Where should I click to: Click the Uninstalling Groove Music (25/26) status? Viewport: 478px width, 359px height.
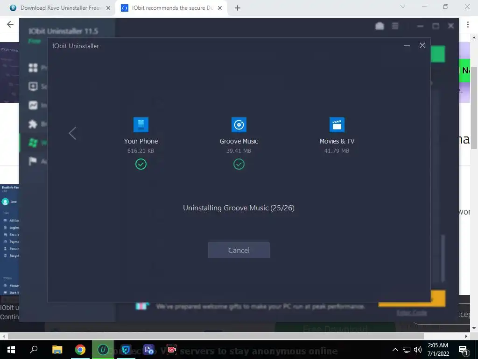pos(239,208)
